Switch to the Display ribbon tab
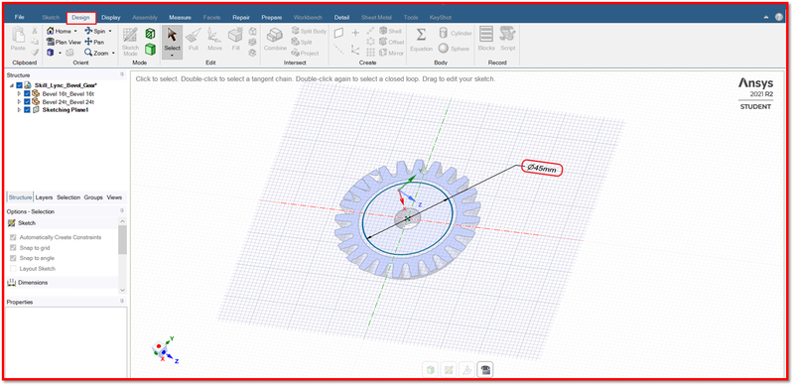The width and height of the screenshot is (794, 386). (111, 17)
